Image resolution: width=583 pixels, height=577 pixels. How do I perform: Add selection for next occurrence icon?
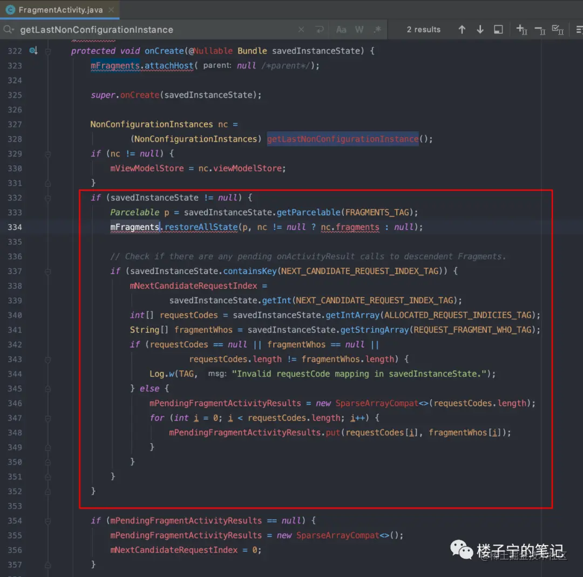(521, 29)
